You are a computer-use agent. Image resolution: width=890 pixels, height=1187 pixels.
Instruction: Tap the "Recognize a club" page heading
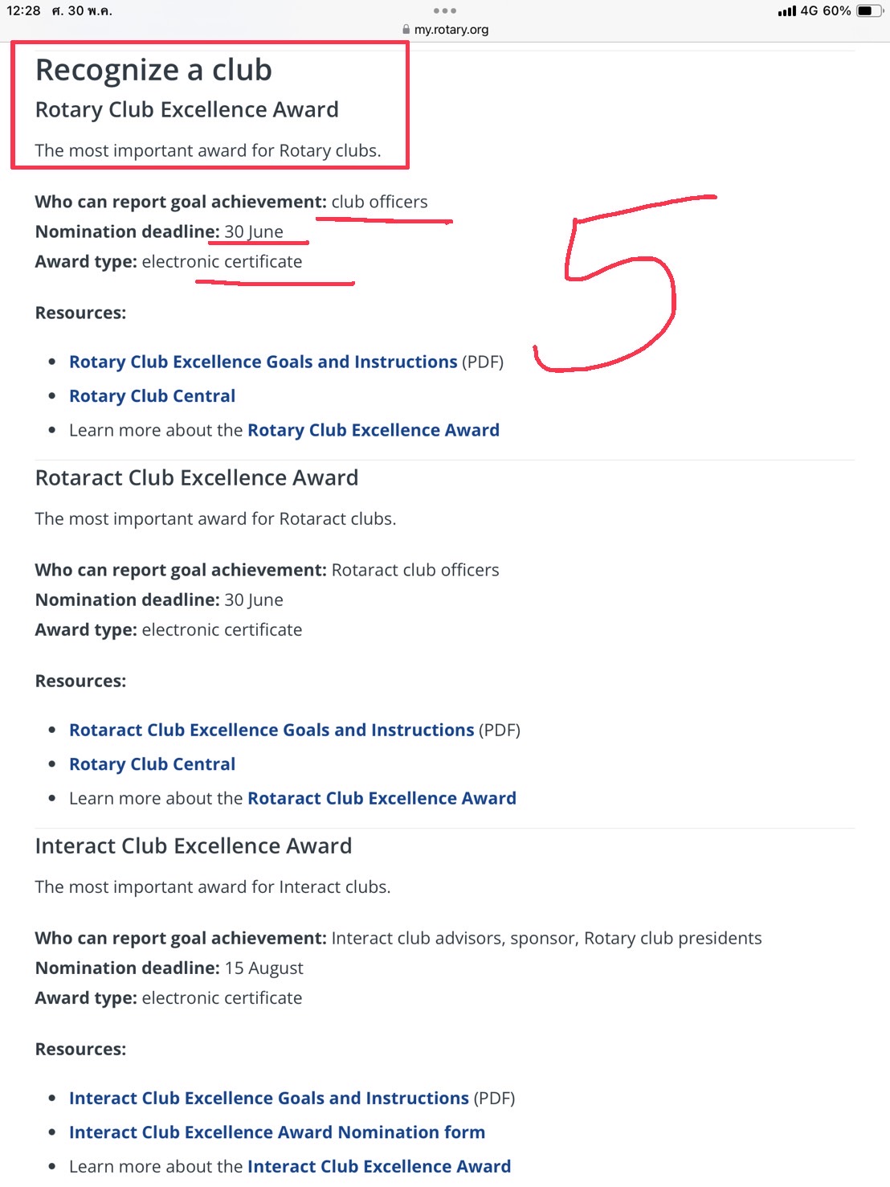[153, 70]
